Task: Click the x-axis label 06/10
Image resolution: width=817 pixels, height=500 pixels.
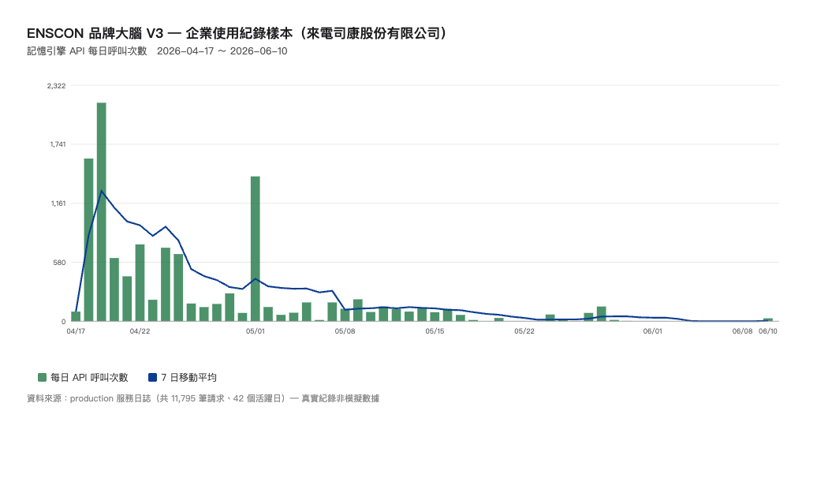Action: click(x=768, y=331)
